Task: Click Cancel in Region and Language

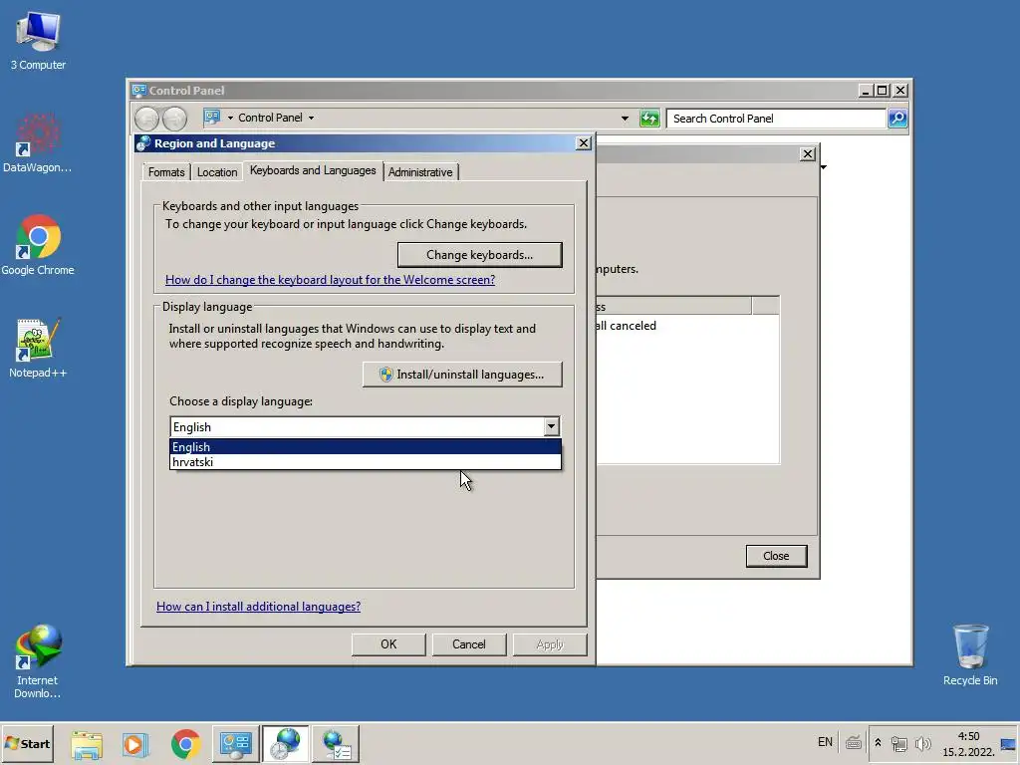Action: pyautogui.click(x=468, y=644)
